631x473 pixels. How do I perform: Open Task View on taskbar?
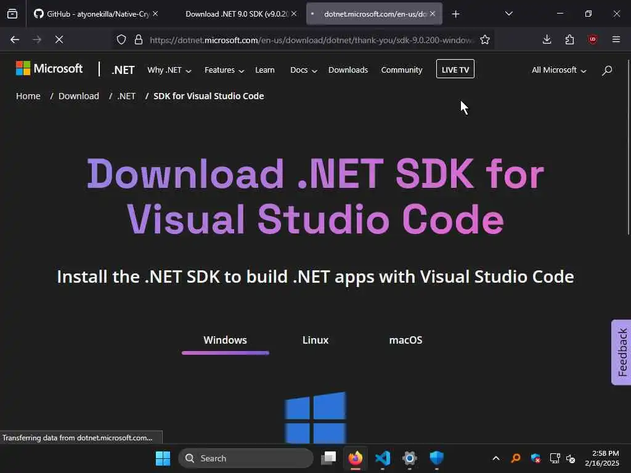329,458
